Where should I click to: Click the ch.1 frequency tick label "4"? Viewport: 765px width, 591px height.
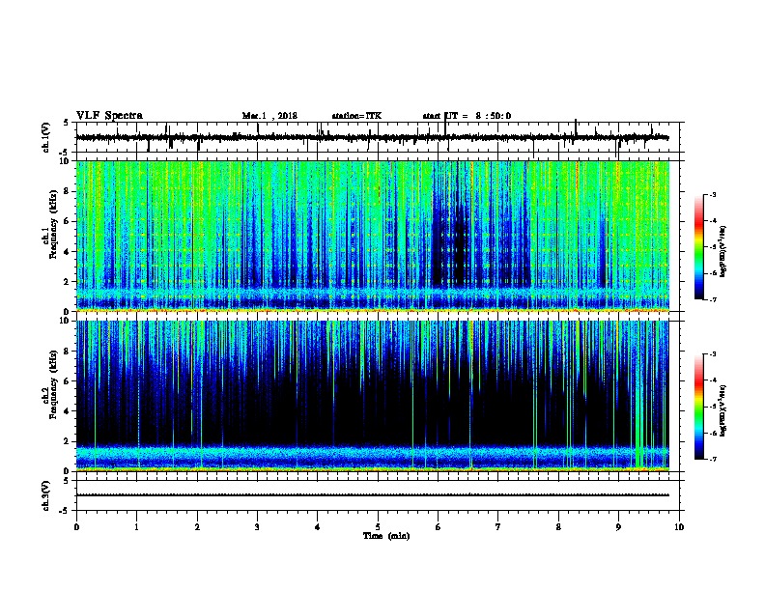[x=68, y=252]
